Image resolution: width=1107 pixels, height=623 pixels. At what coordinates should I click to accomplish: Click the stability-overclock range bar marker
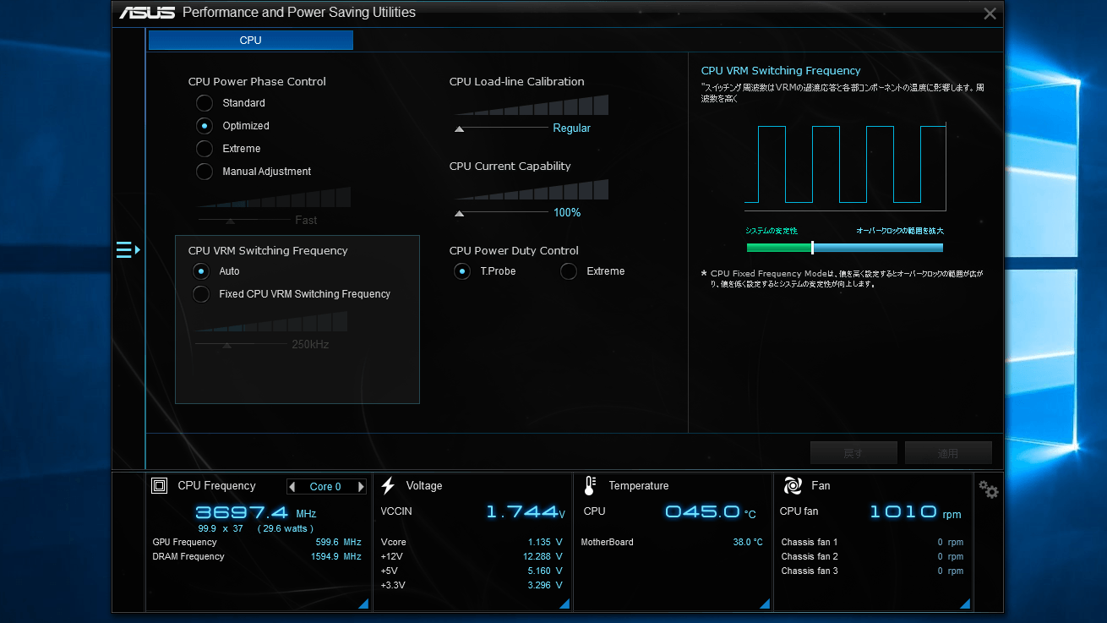812,248
